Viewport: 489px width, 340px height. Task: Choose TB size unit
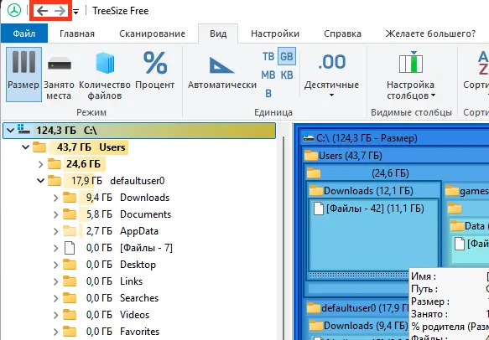pyautogui.click(x=268, y=57)
